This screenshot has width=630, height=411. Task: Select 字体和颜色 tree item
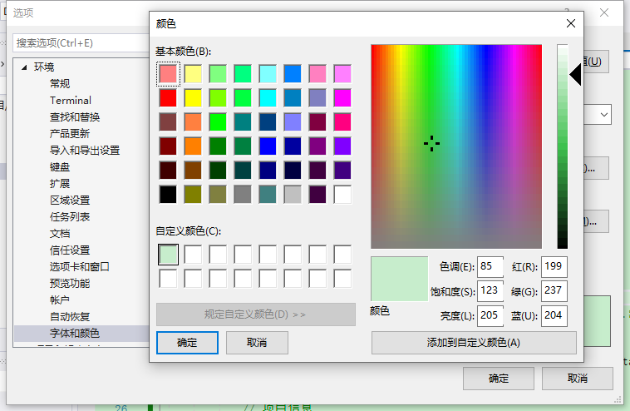click(74, 333)
